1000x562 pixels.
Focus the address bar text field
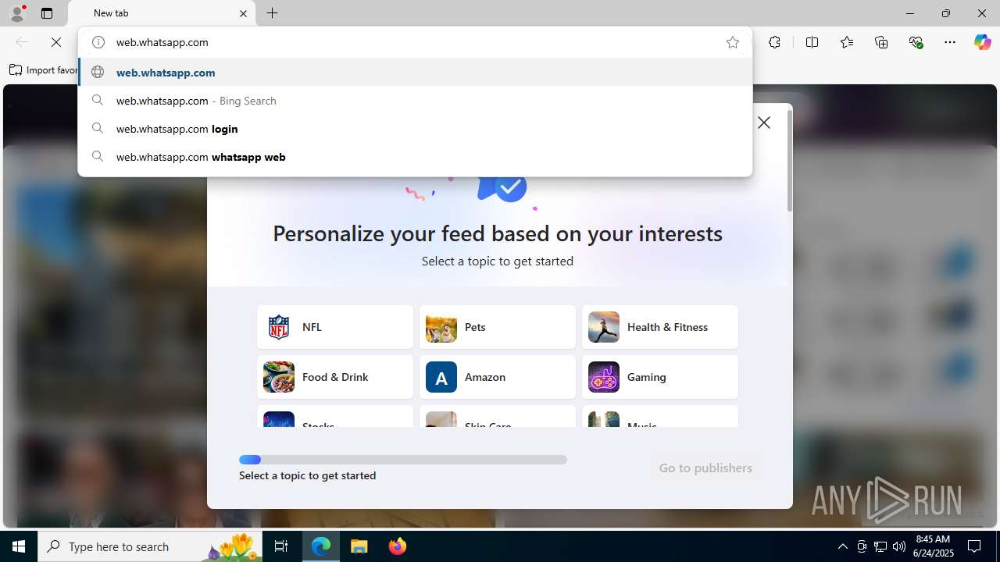click(414, 42)
